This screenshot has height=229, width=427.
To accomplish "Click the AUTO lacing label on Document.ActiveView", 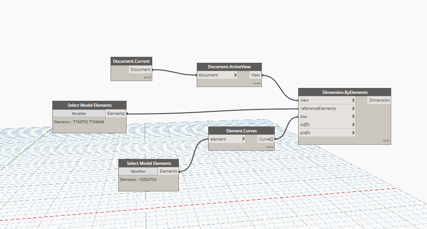I will point(256,83).
